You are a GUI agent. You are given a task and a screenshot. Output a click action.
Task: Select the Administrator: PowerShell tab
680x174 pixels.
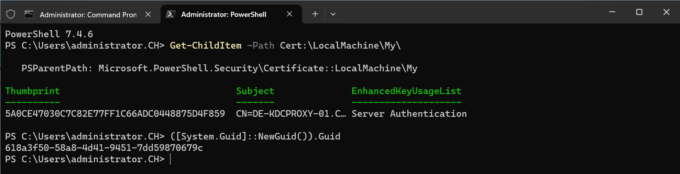point(224,14)
